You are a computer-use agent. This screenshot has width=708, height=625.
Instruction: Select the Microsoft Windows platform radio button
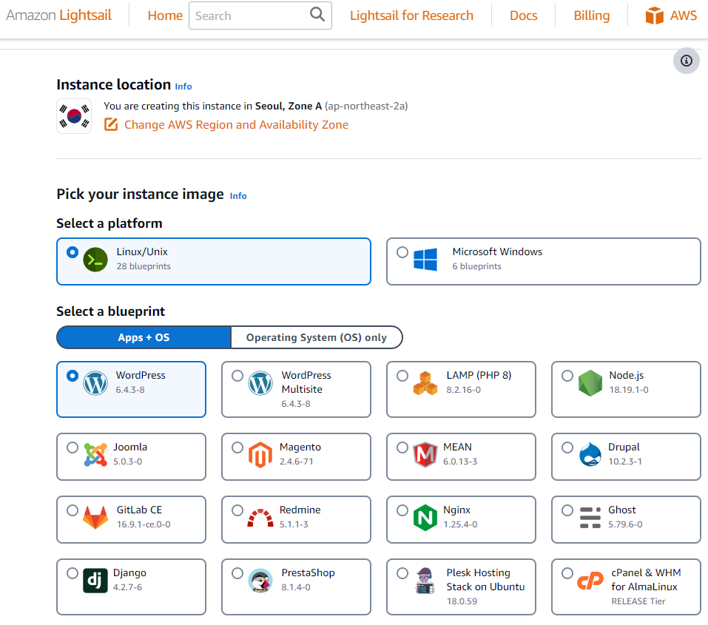tap(402, 252)
